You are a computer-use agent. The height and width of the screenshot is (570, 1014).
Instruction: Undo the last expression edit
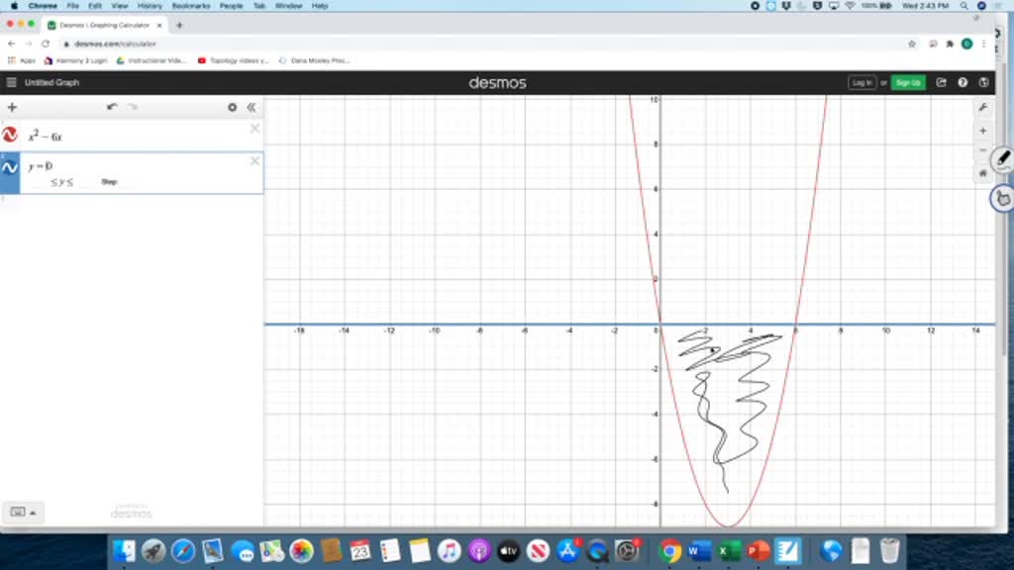[112, 107]
